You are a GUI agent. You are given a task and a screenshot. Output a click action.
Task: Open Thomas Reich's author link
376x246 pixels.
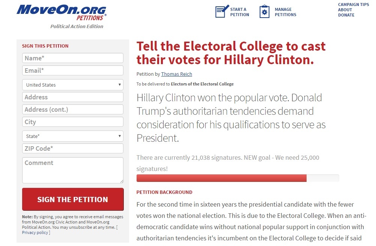pos(176,74)
